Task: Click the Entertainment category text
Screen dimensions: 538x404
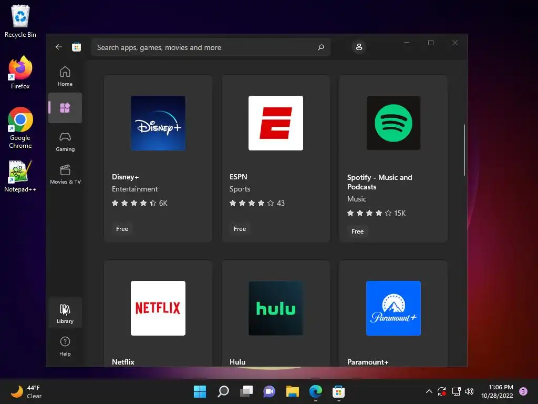Action: click(x=134, y=189)
